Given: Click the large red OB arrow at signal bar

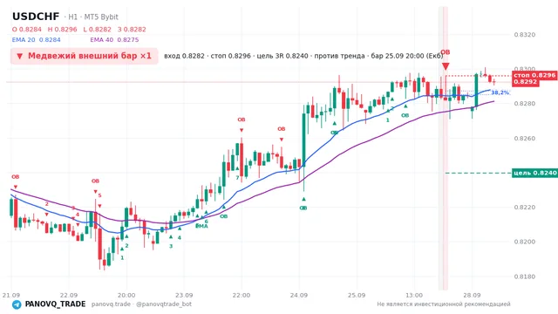Looking at the screenshot, I should [x=446, y=66].
